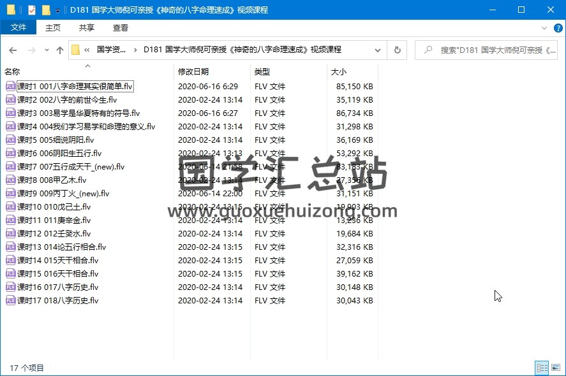Click the Back navigation arrow

click(x=13, y=50)
